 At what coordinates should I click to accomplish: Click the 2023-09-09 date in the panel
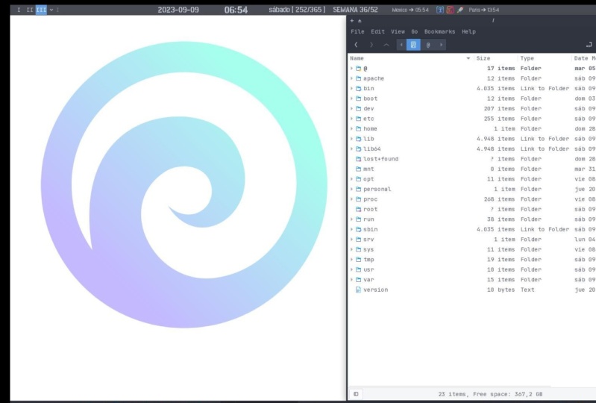178,10
